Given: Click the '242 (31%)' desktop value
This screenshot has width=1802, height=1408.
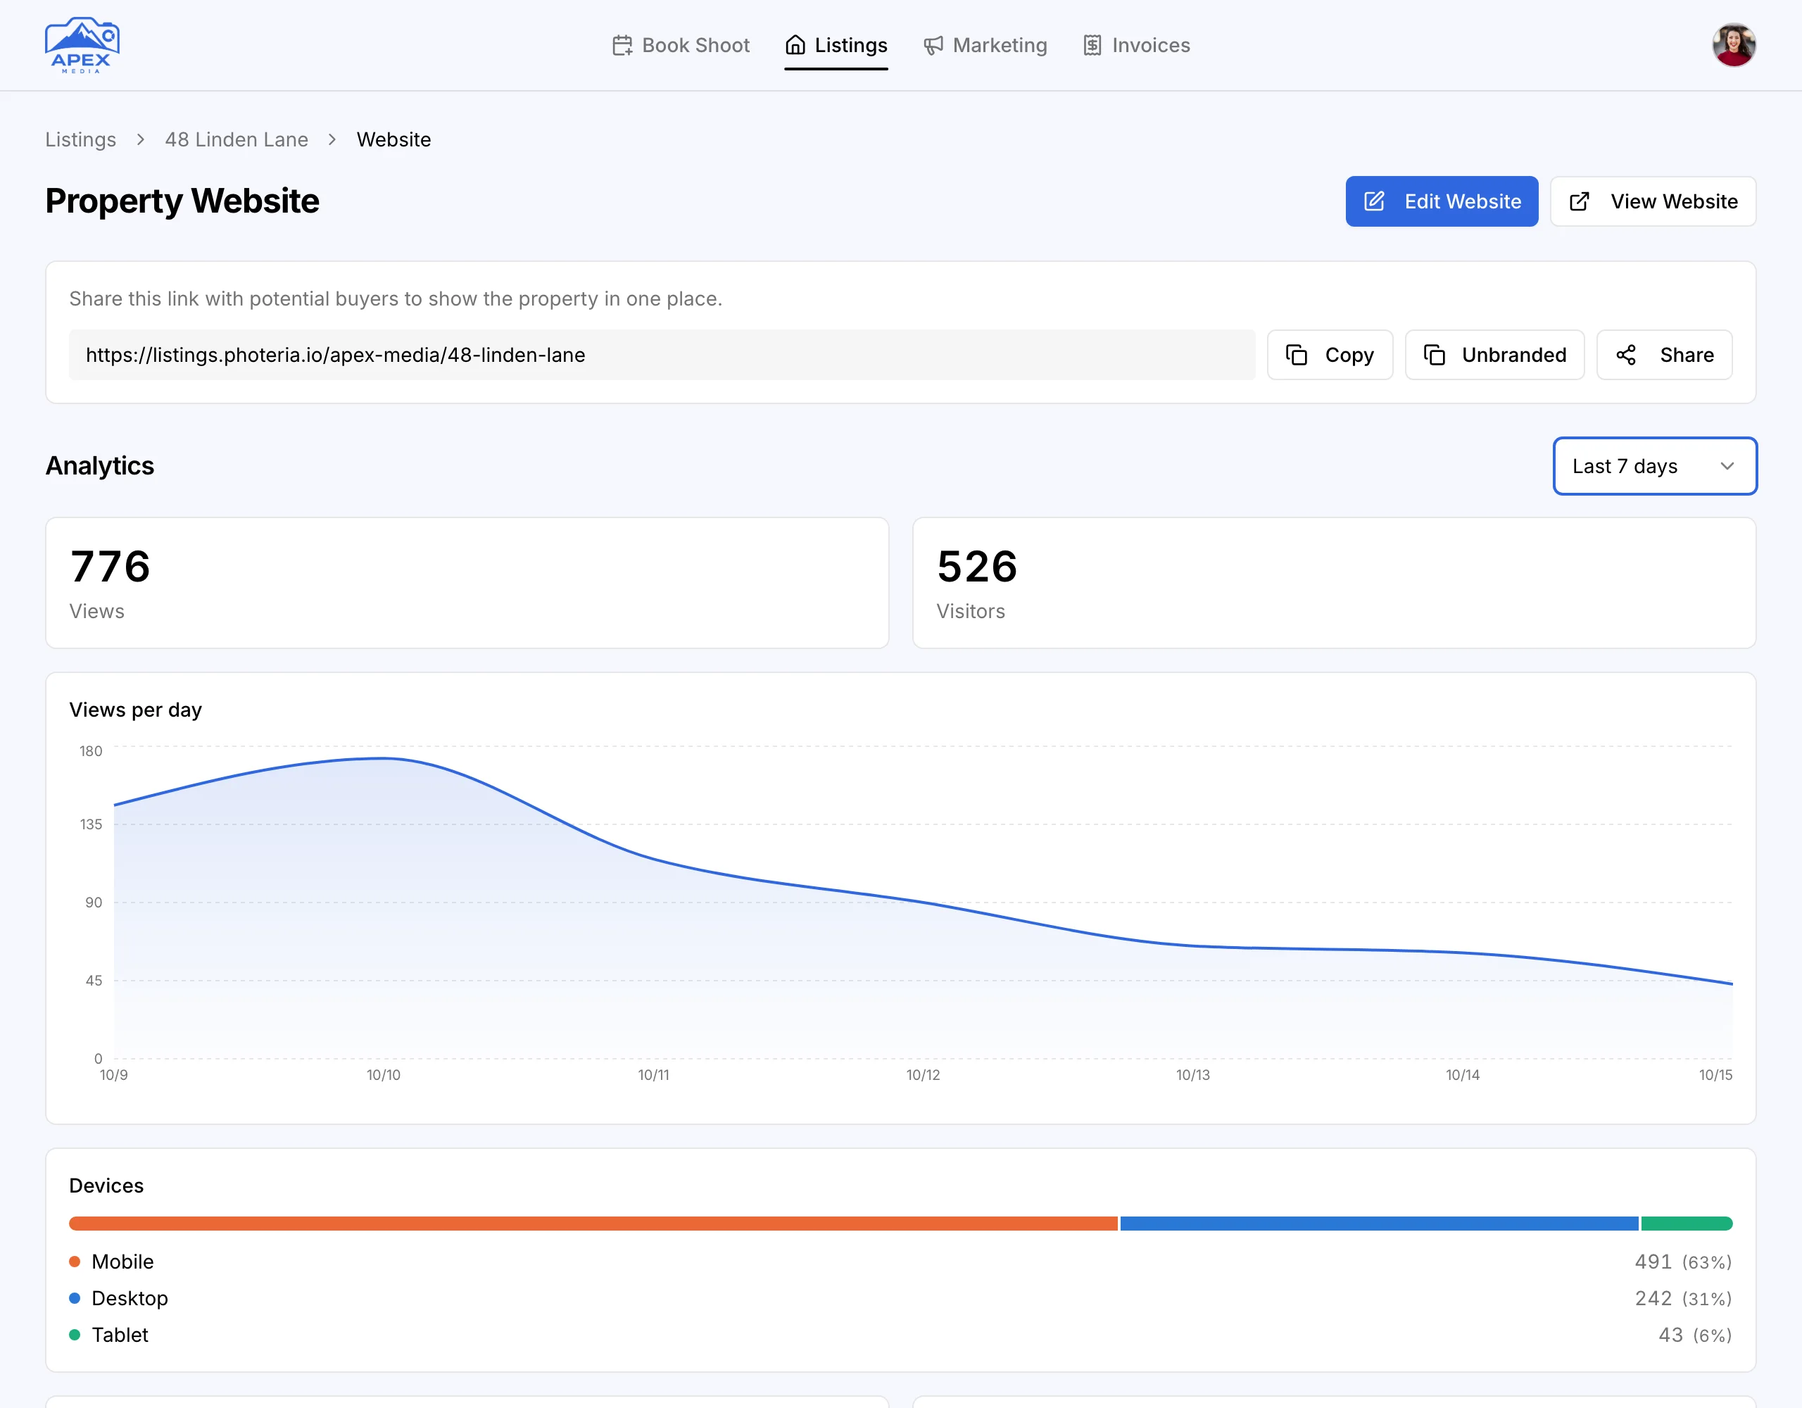Looking at the screenshot, I should point(1683,1298).
